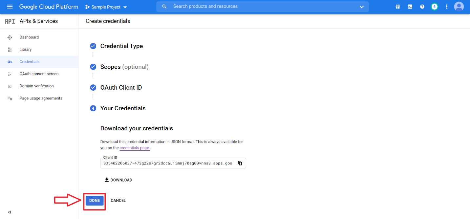
Task: Click the DOWNLOAD credentials button
Action: pos(118,180)
